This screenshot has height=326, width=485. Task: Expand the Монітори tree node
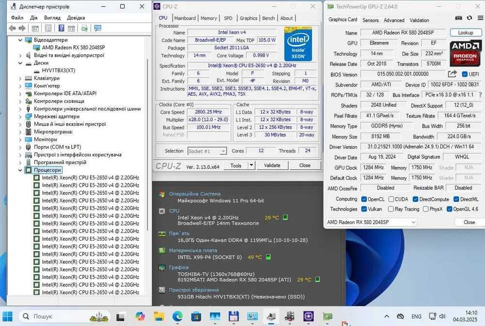pos(20,140)
